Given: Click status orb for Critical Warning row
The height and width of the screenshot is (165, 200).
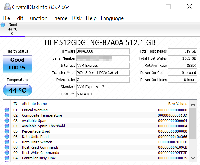Looking at the screenshot, I should point(7,110).
